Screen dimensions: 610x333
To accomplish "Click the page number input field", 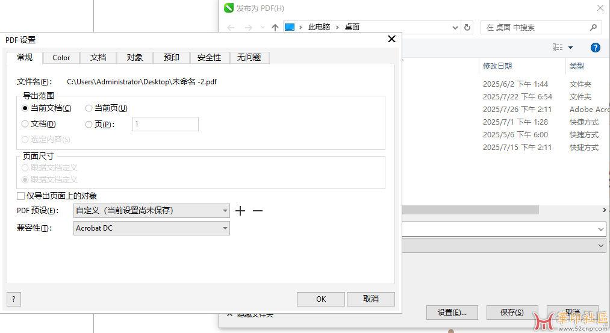I will [x=165, y=124].
